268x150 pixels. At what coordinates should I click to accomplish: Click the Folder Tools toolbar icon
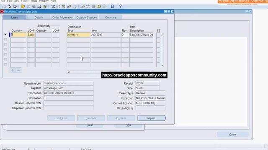point(104,7)
